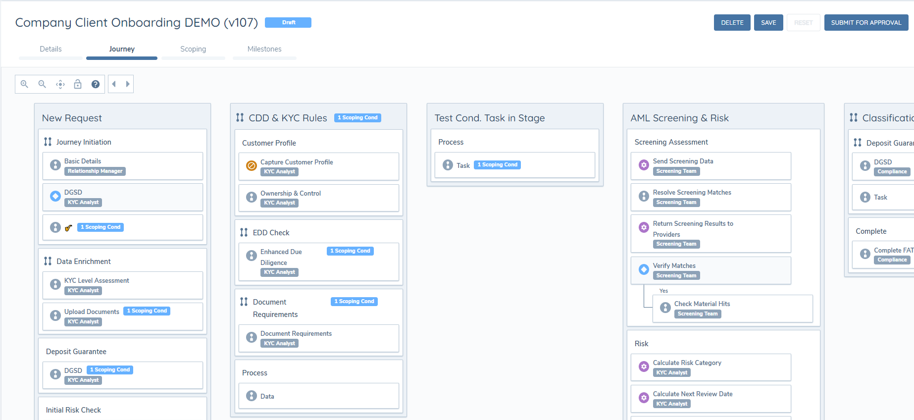
Task: Click the Complete FAT task in Classification
Action: (883, 255)
